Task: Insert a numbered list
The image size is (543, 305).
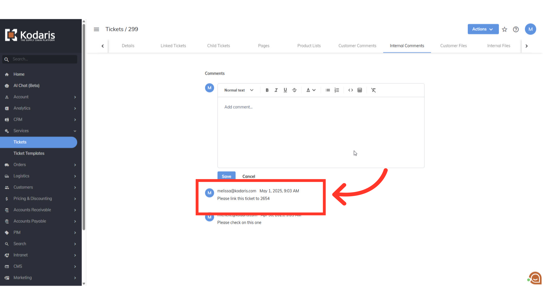Action: (x=337, y=90)
